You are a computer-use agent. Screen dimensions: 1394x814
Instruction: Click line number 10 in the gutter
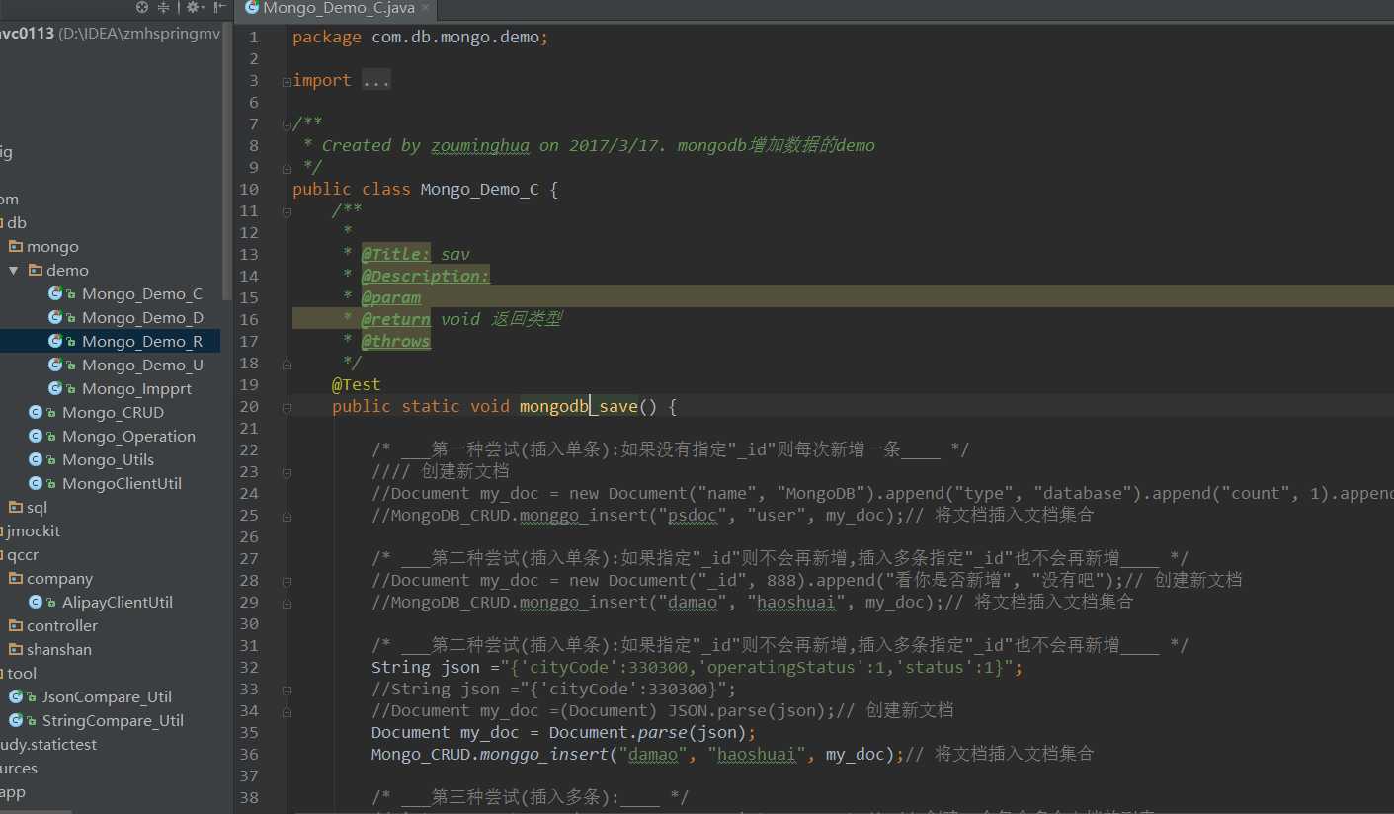click(x=249, y=189)
